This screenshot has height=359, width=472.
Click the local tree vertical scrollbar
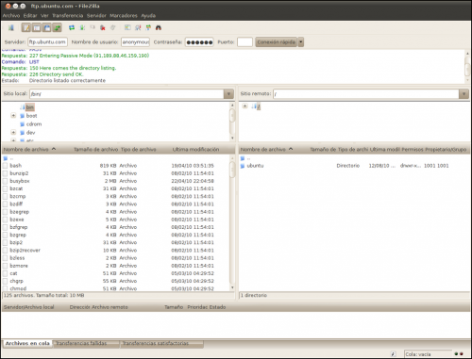pyautogui.click(x=232, y=122)
